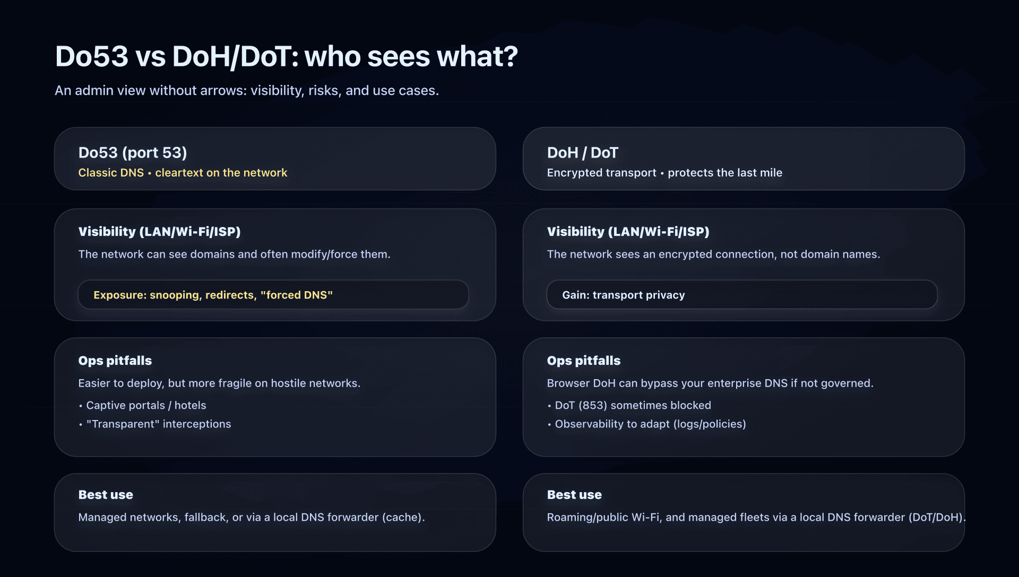Click the "Transparent interceptions" bullet
This screenshot has height=577, width=1019.
(x=158, y=424)
